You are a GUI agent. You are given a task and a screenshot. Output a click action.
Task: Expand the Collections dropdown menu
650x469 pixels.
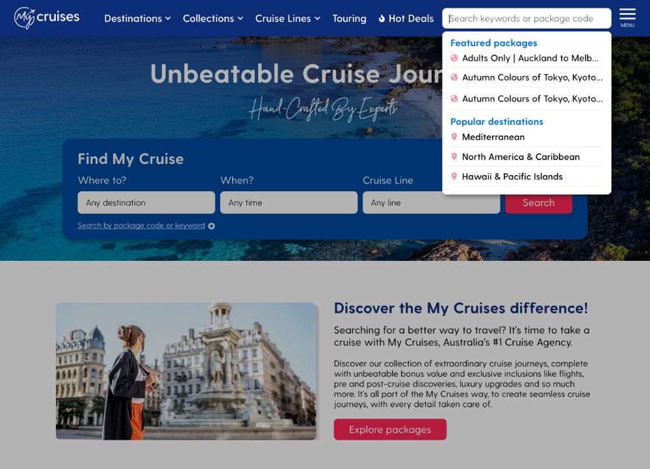(213, 19)
